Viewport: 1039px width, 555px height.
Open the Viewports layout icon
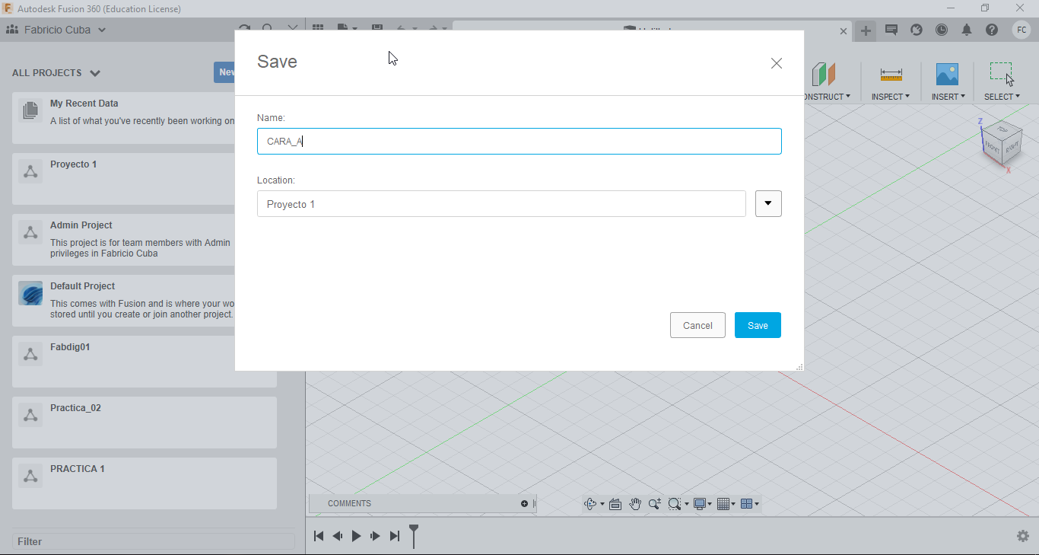[747, 504]
